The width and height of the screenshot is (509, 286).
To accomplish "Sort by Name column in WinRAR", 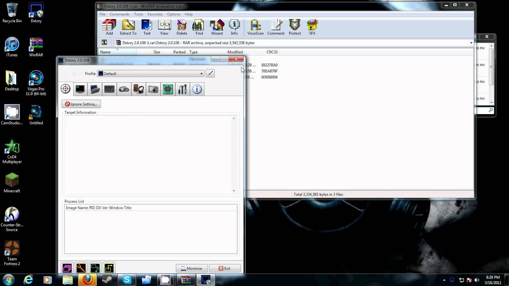I will click(117, 52).
